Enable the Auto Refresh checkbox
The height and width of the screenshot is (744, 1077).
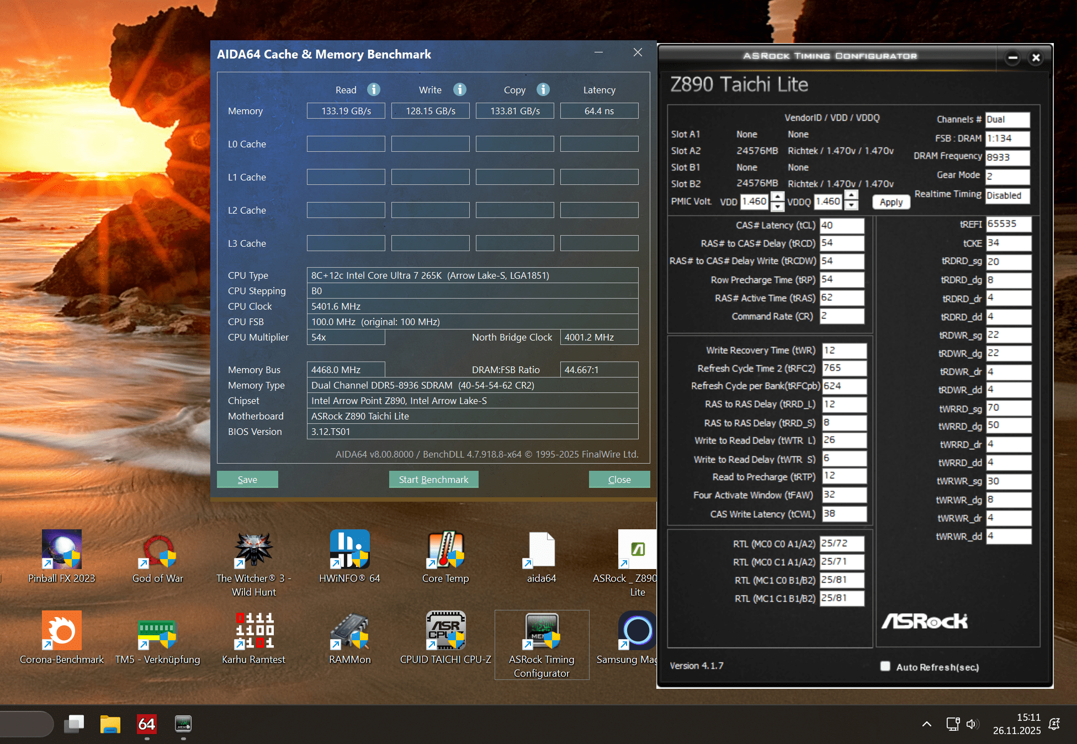click(885, 666)
